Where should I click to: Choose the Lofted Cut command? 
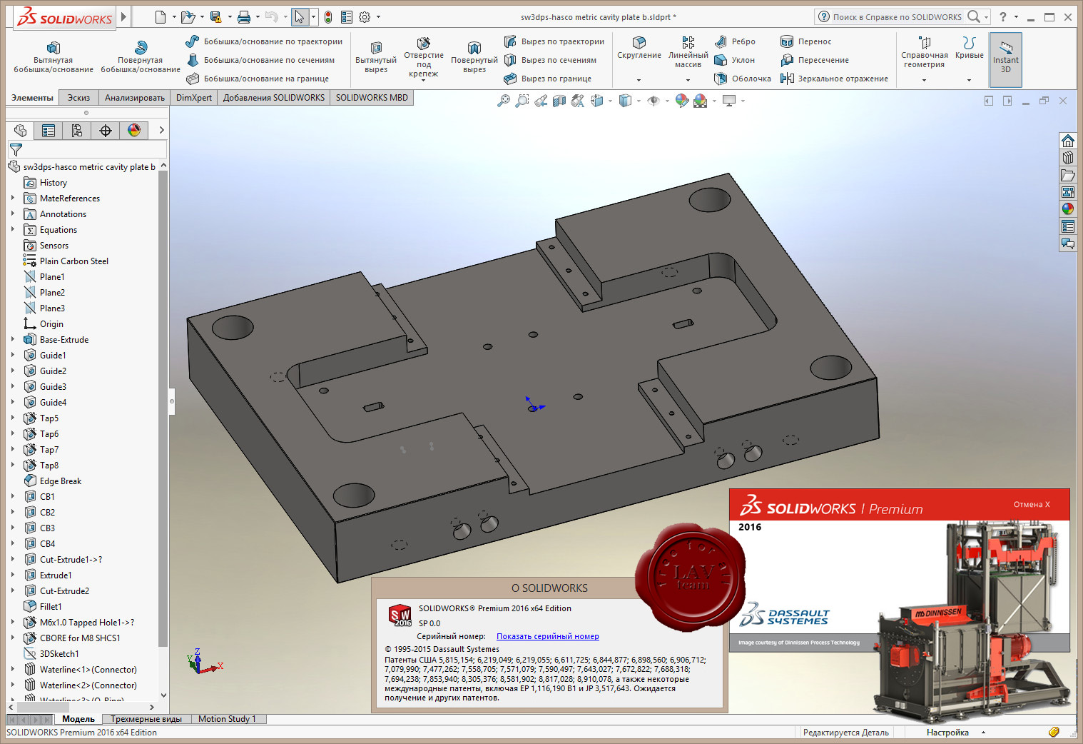[550, 60]
